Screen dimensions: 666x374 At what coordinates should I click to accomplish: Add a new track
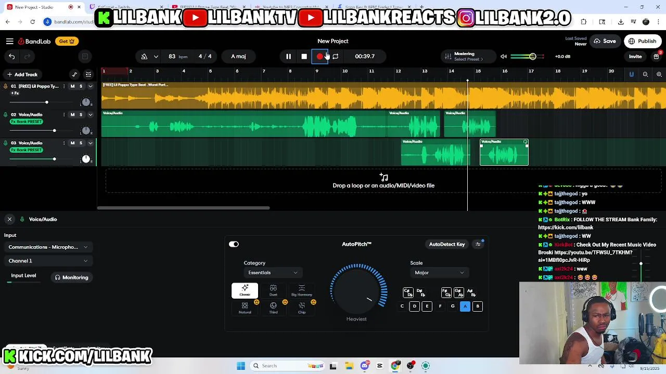[x=22, y=74]
